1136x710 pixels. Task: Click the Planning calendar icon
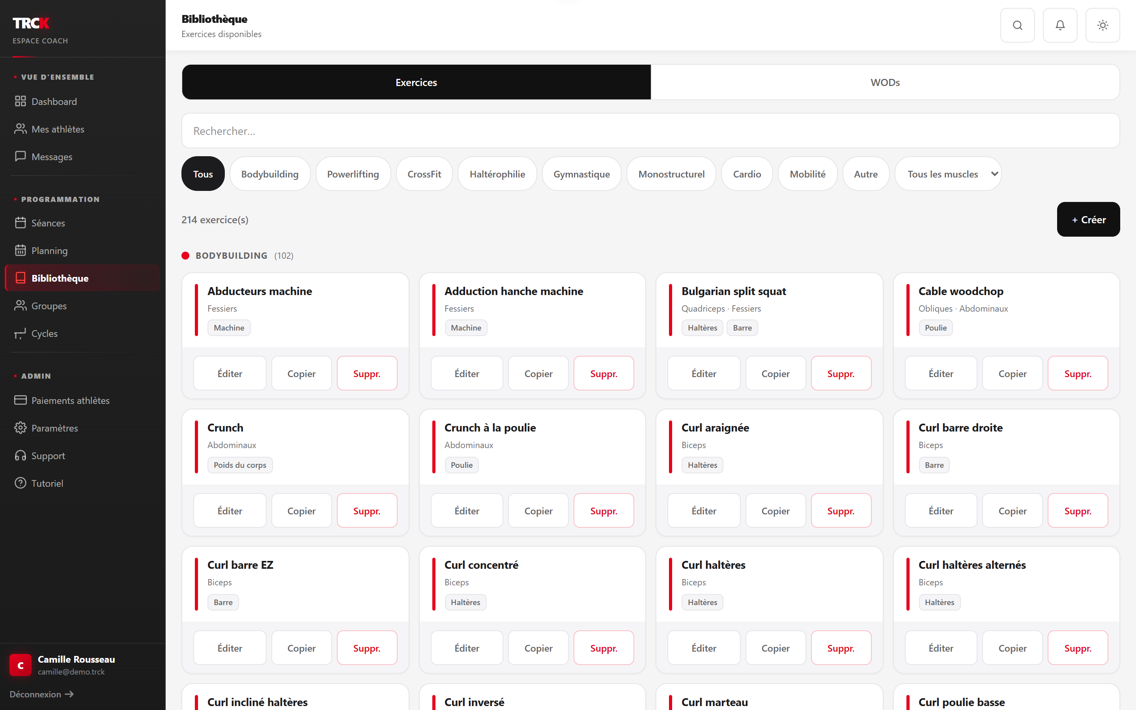(x=20, y=250)
